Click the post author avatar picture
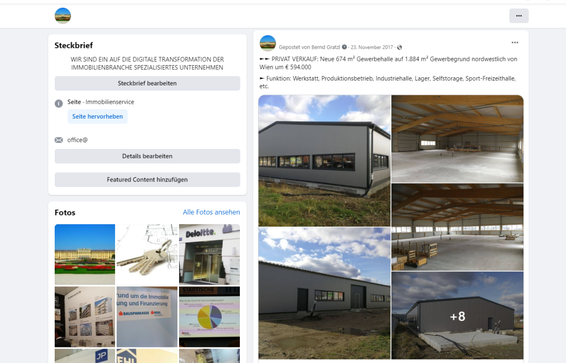 click(268, 43)
